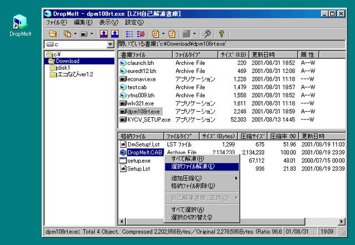Open the 表示(V) menu
The width and height of the screenshot is (355, 245).
pos(109,22)
